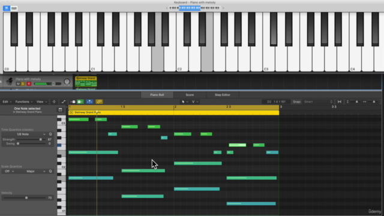The width and height of the screenshot is (384, 216).
Task: Click the Time Quantize (classic) label
Action: click(x=17, y=130)
